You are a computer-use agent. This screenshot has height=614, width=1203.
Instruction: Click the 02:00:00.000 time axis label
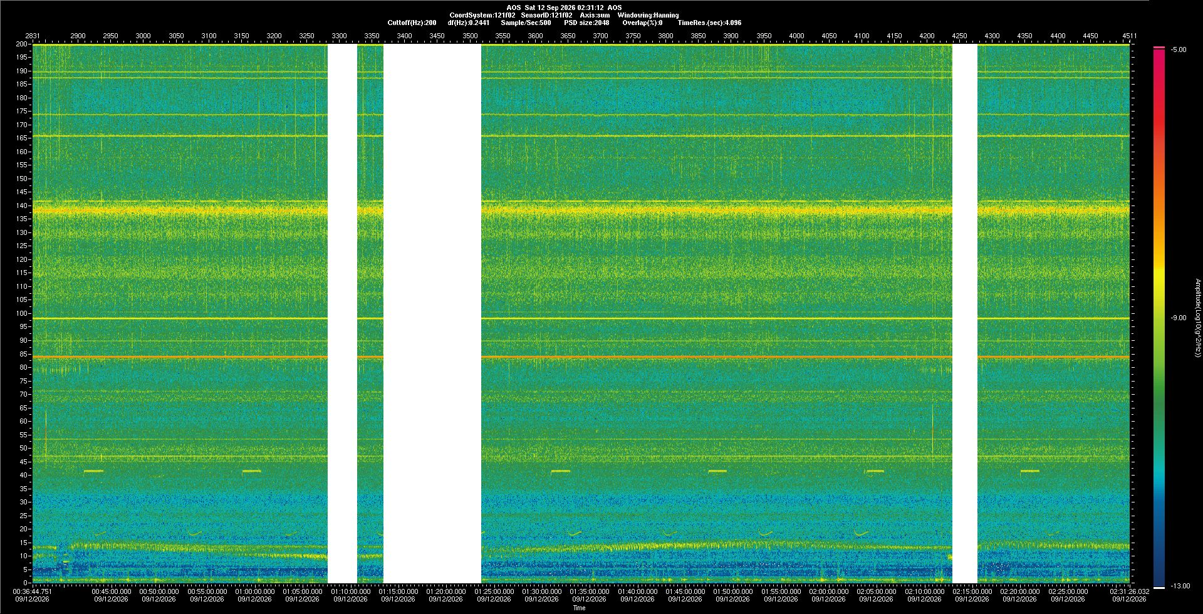click(829, 591)
